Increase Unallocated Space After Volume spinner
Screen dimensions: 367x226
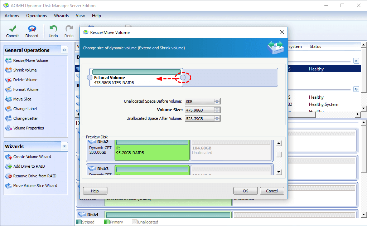[x=217, y=117]
